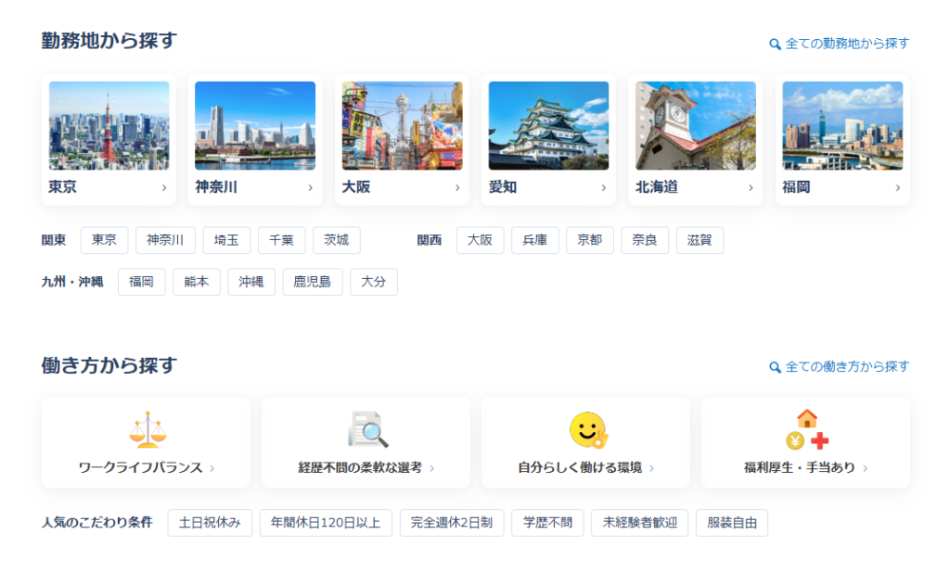Select the 学歴不問 condition tag
Screen dimensions: 950x572
coord(547,523)
